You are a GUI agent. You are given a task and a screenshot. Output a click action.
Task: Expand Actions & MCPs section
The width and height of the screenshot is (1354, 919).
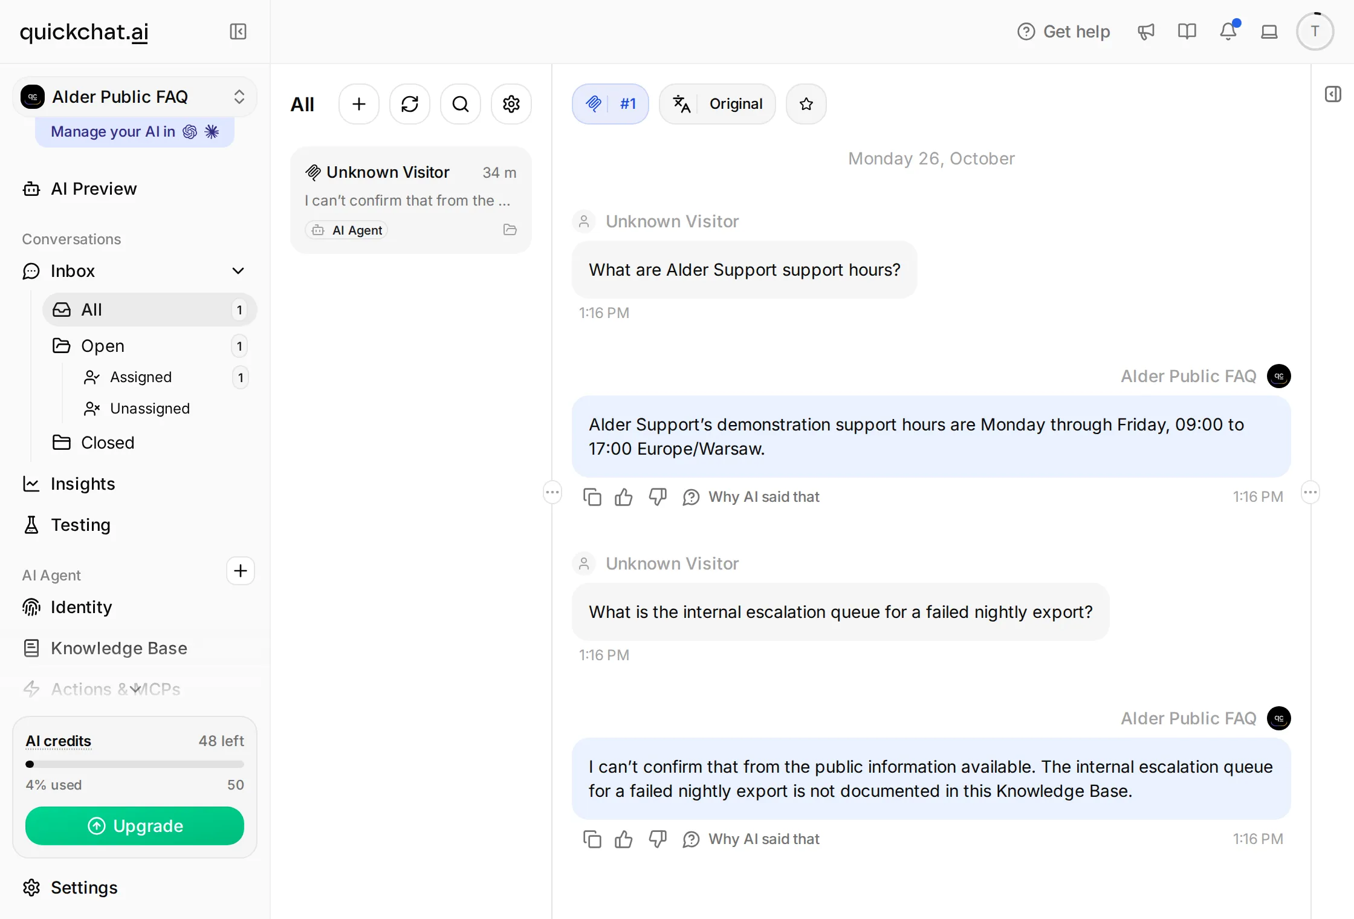pos(135,689)
